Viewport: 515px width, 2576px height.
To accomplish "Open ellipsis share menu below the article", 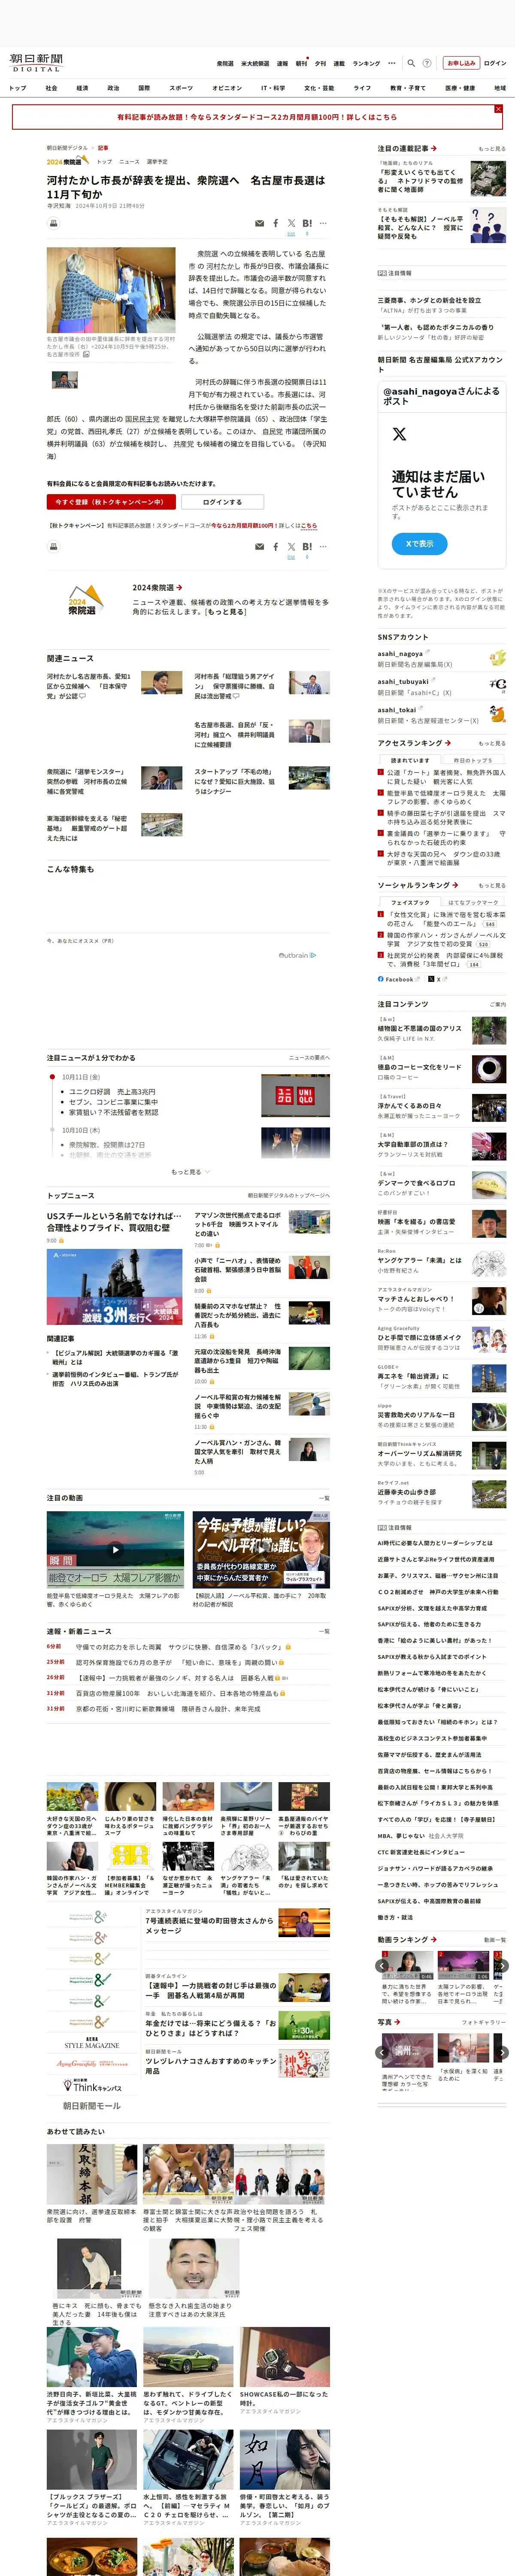I will (323, 547).
